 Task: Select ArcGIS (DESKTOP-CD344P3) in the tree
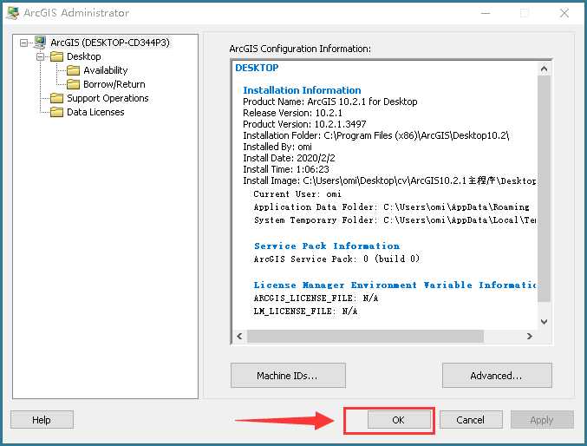[110, 43]
